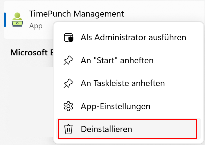Screen dimensions: 205x145
Task: Click empty space right of TimePunch Management title
Action: pos(164,14)
